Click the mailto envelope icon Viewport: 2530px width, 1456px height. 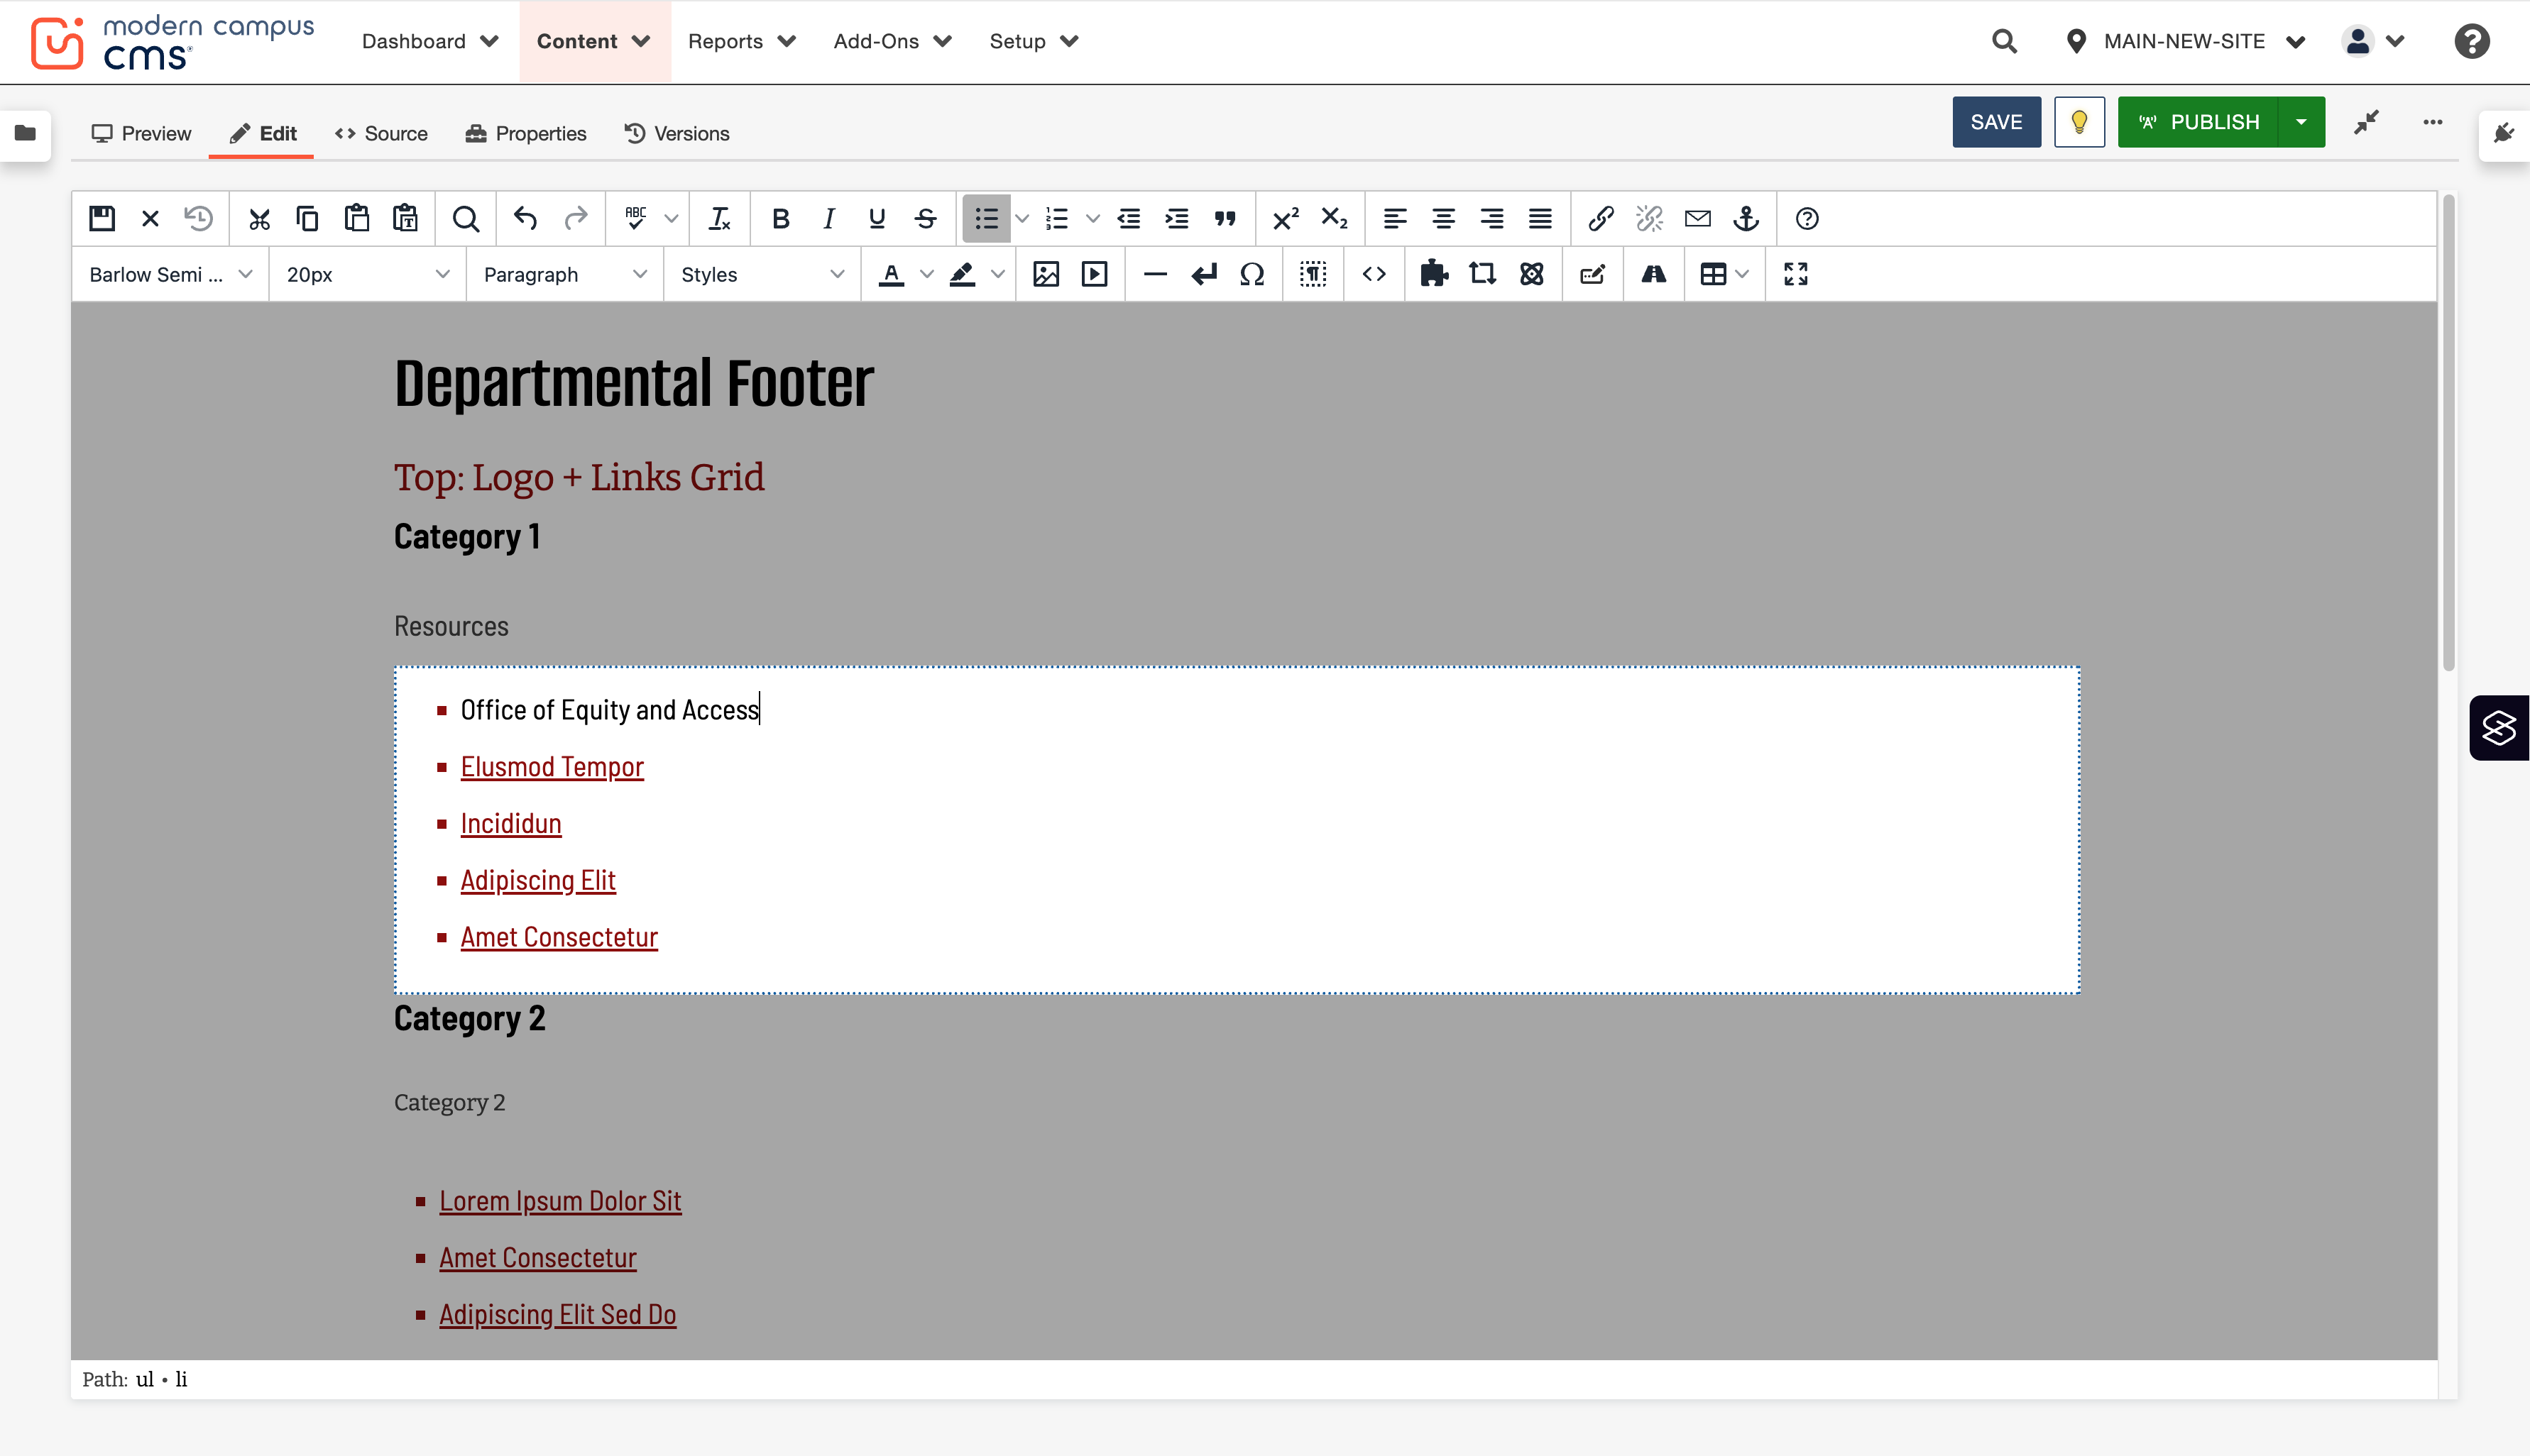[x=1698, y=218]
